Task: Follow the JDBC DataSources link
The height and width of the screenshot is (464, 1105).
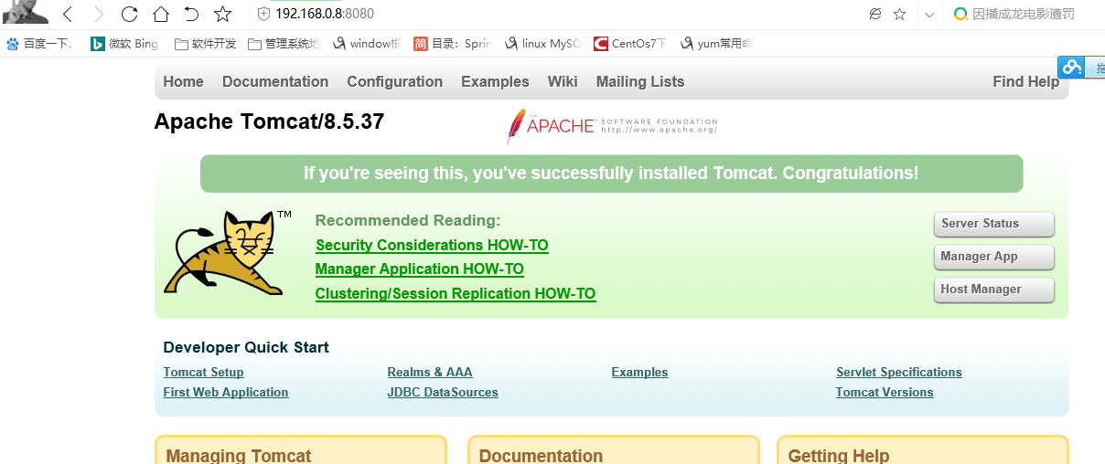Action: coord(443,392)
